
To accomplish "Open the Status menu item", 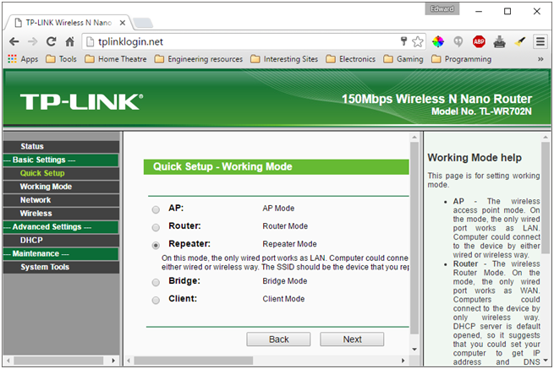I will pyautogui.click(x=61, y=146).
